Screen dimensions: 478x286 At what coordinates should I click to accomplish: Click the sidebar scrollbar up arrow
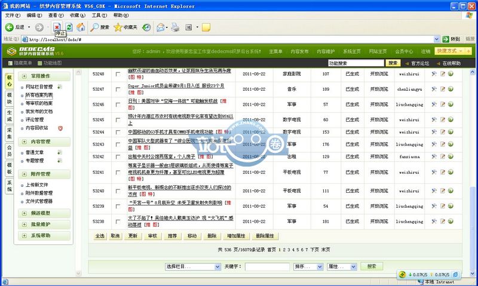(x=78, y=72)
